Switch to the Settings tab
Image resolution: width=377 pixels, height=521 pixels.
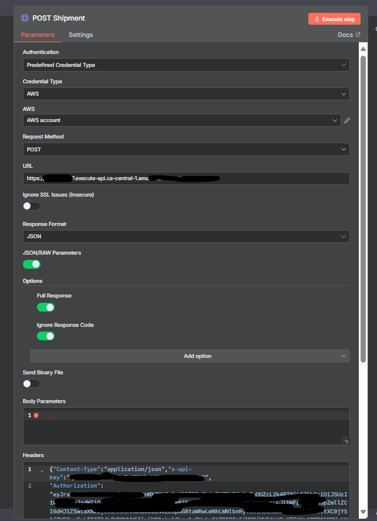pos(81,35)
